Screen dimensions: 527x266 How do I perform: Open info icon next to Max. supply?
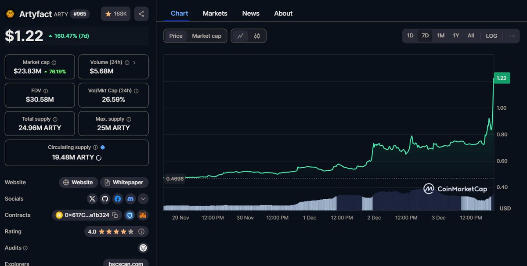pos(129,119)
